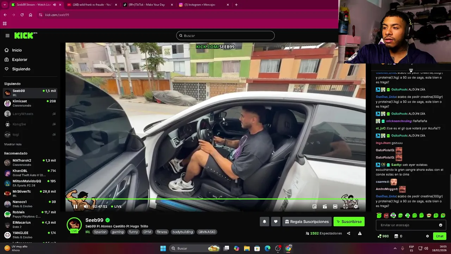The height and width of the screenshot is (254, 451).
Task: Focus the Buscar search field on Kick
Action: click(x=225, y=36)
